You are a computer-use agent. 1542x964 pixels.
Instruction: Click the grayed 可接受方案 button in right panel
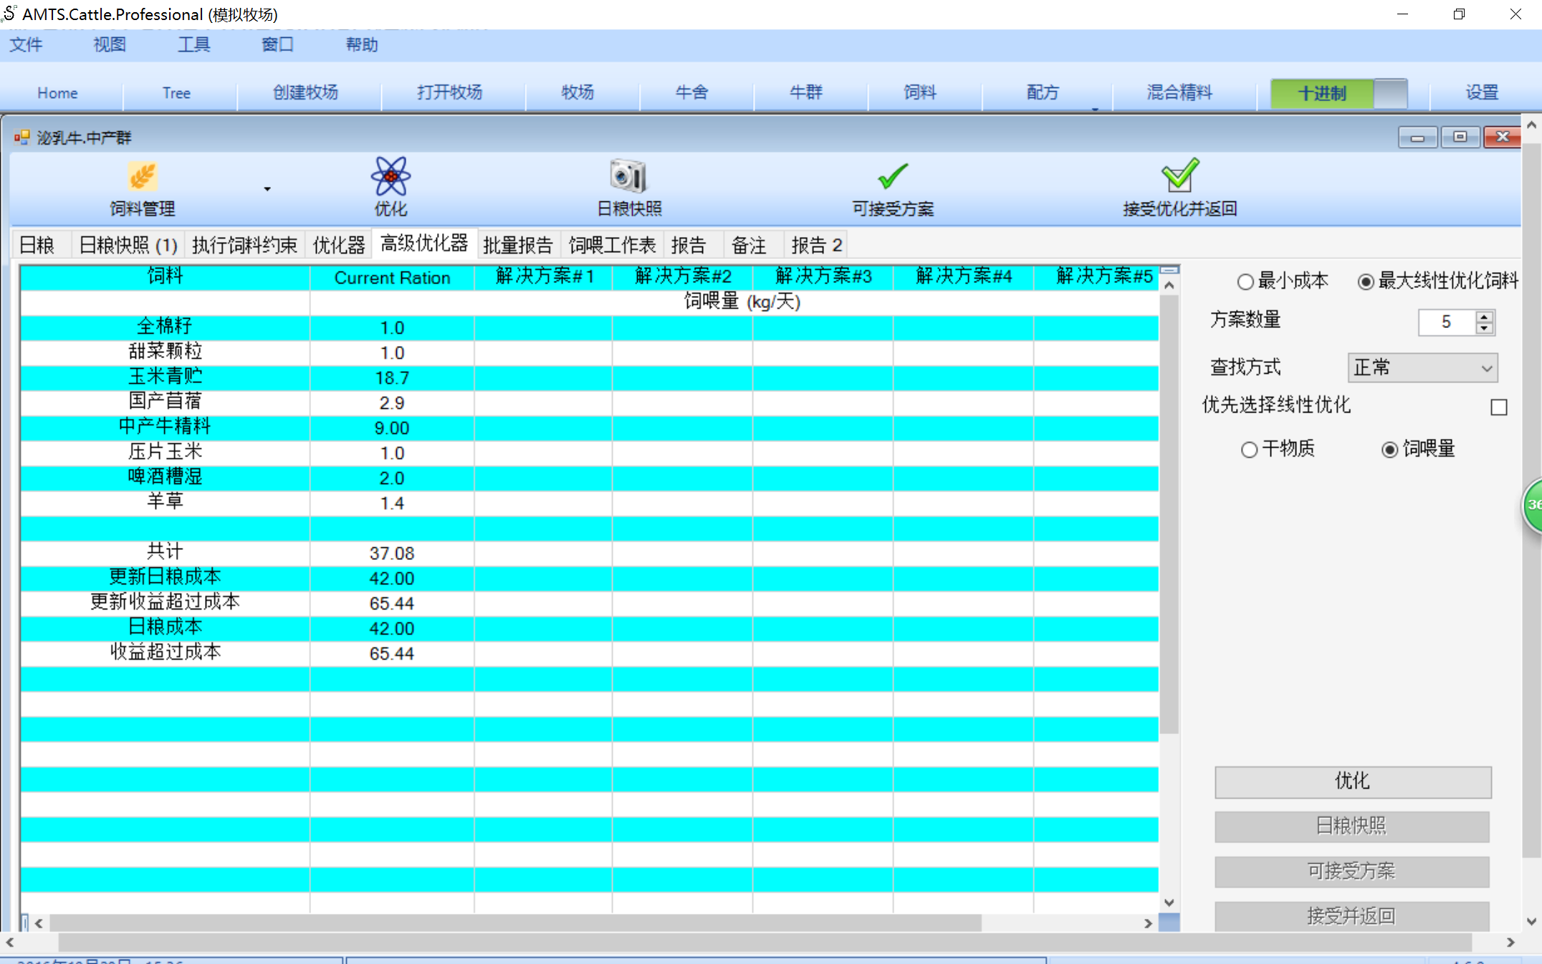point(1352,872)
